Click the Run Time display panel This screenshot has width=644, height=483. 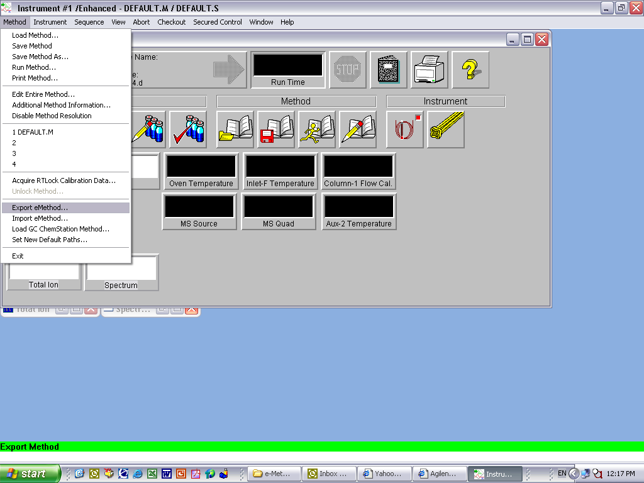(288, 70)
